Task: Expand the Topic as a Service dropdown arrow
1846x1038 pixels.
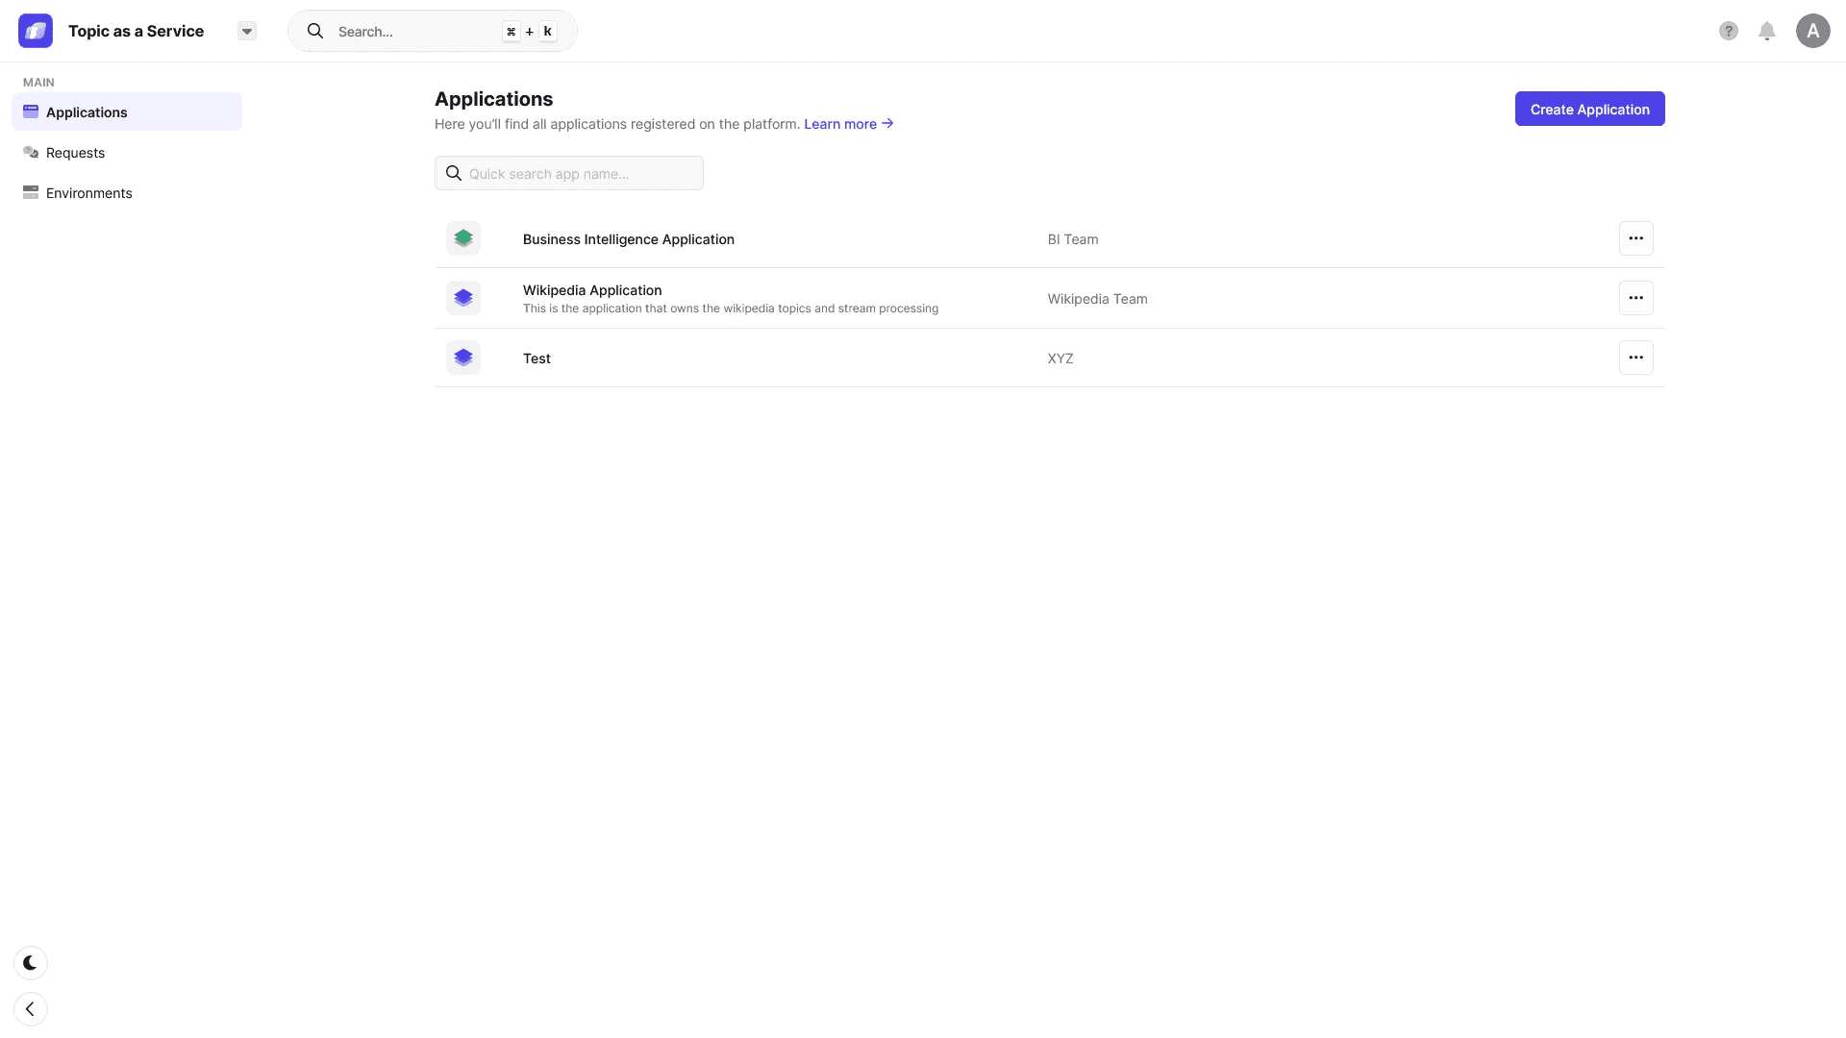Action: pyautogui.click(x=247, y=31)
